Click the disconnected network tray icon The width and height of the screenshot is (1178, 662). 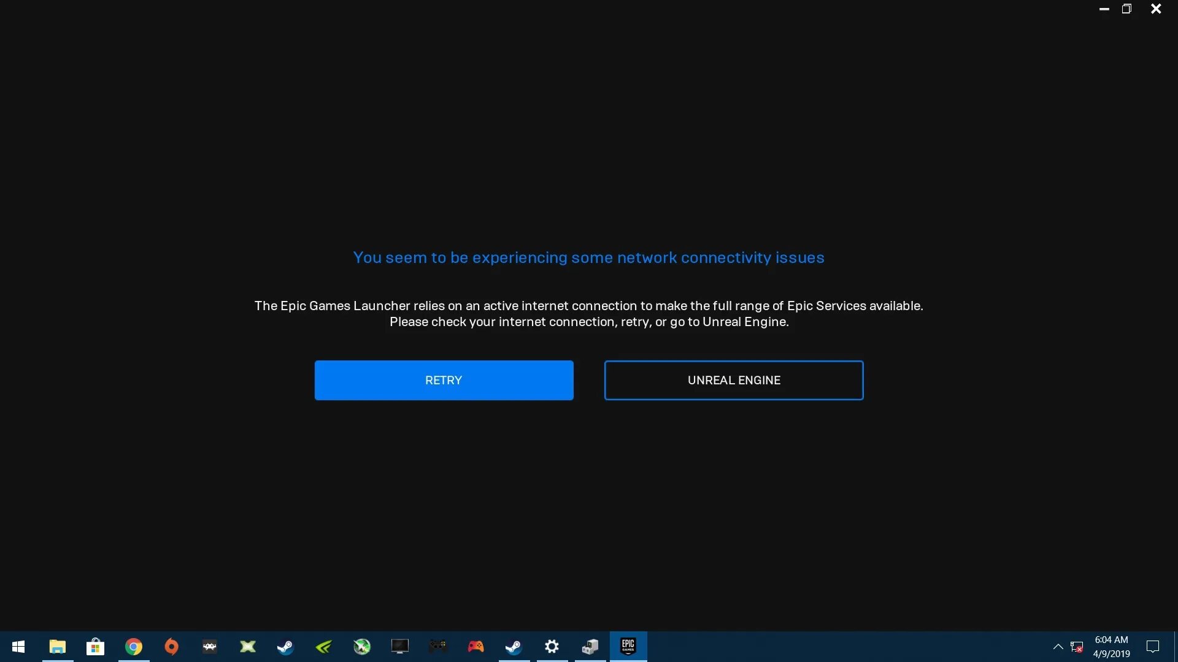coord(1077,646)
